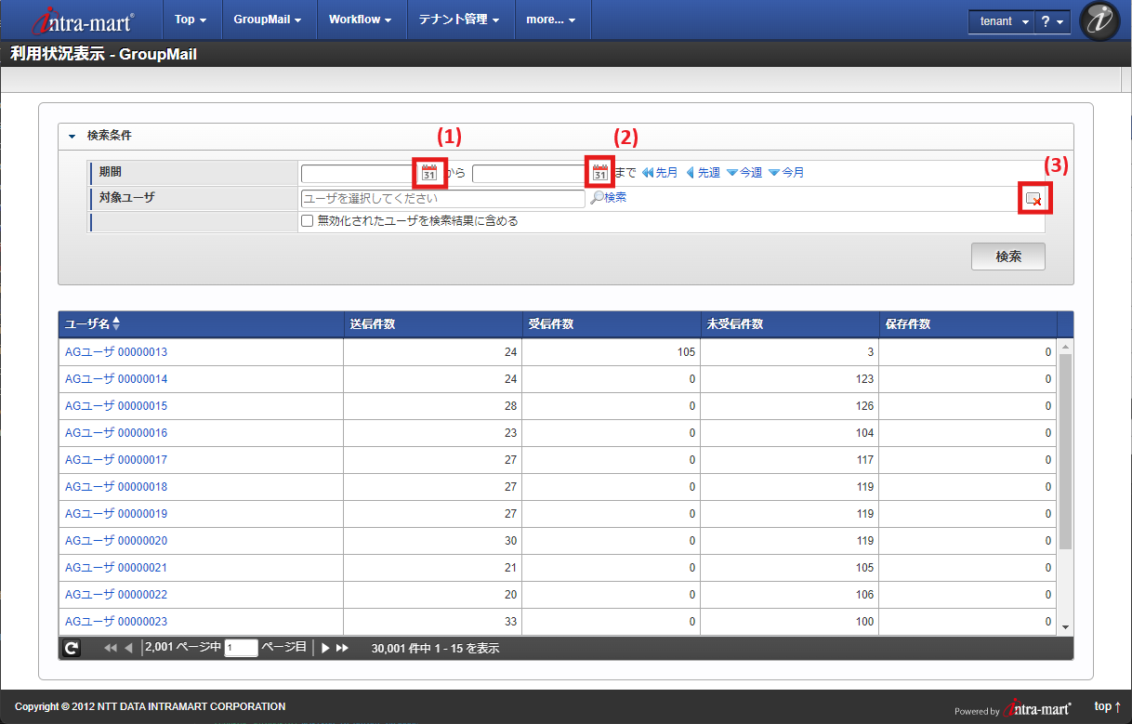Open the tenant user dropdown

(1001, 21)
